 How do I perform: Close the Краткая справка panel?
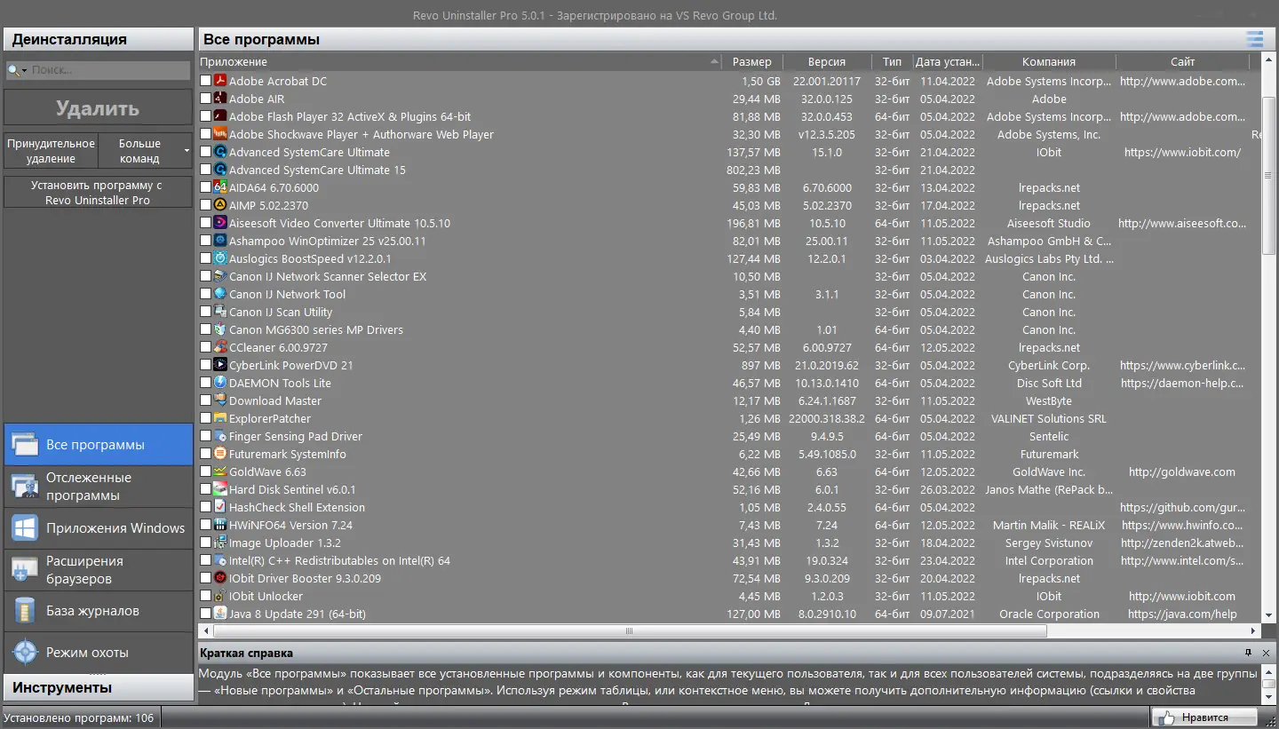[1267, 653]
